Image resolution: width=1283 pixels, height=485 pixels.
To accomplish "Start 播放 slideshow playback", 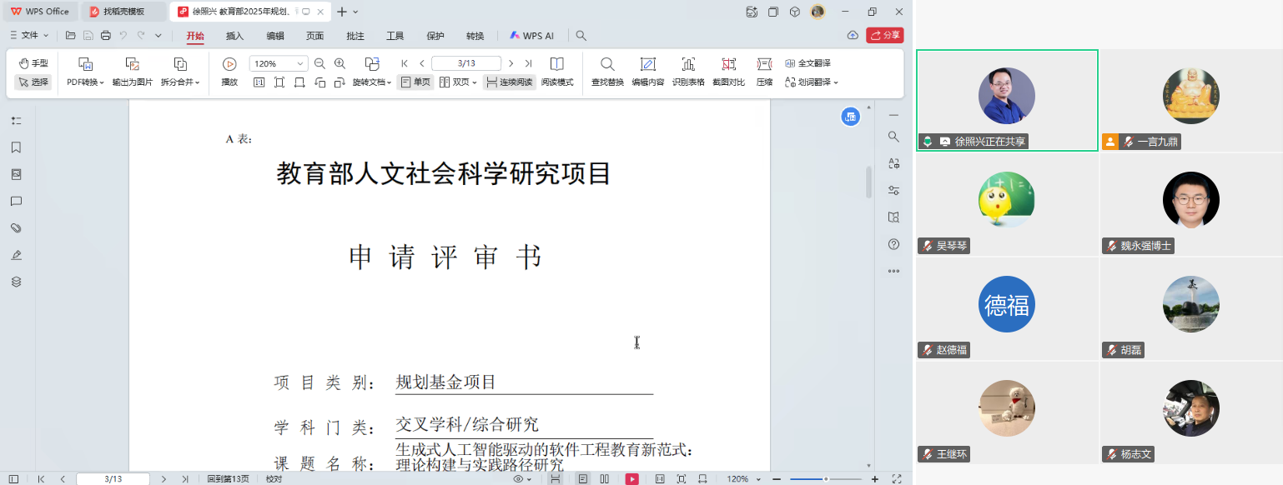I will click(x=229, y=65).
